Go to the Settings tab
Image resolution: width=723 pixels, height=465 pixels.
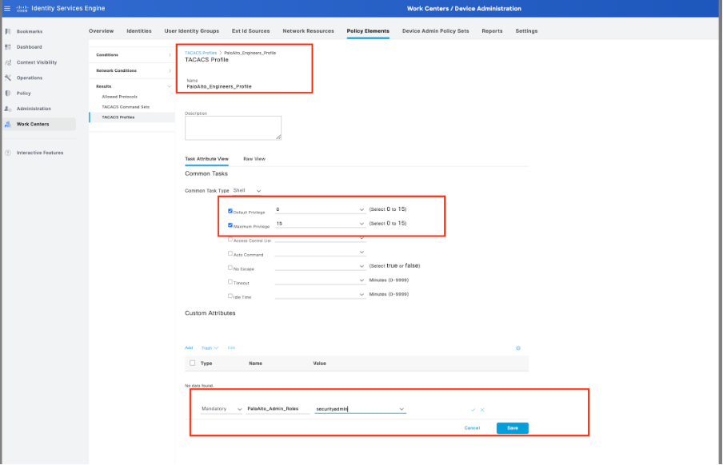(x=526, y=31)
